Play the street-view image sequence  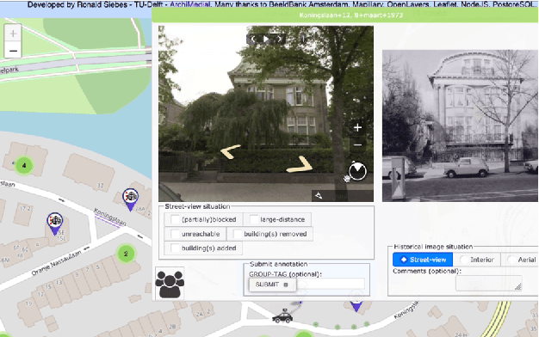click(x=266, y=40)
